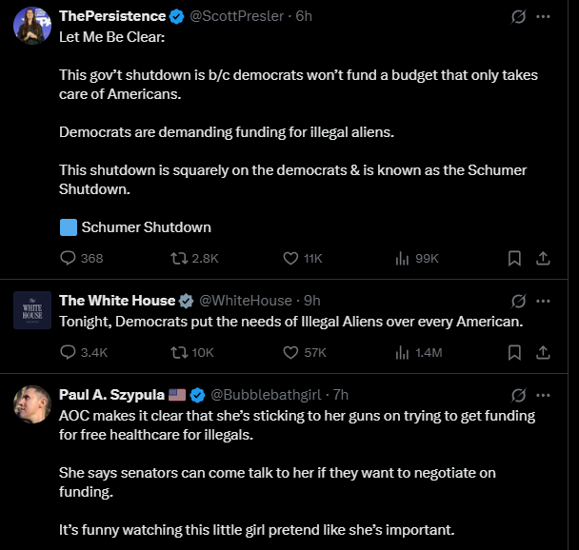This screenshot has height=550, width=579.
Task: View The White House post's 1.4M views
Action: tap(402, 352)
